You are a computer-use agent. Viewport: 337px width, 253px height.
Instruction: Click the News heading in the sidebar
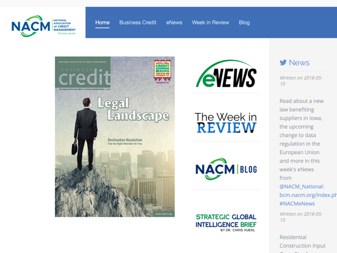click(x=299, y=62)
